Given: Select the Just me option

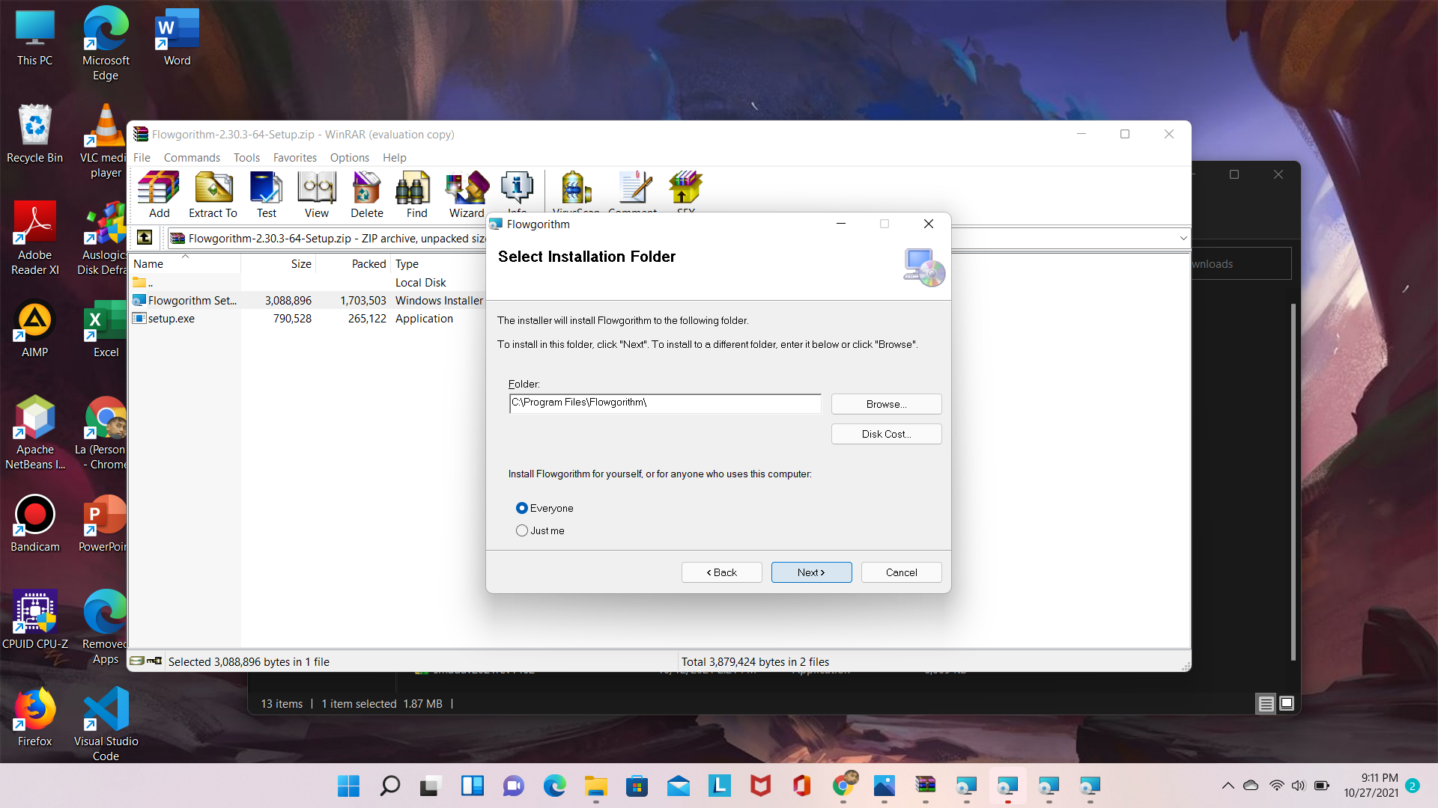Looking at the screenshot, I should pyautogui.click(x=522, y=530).
